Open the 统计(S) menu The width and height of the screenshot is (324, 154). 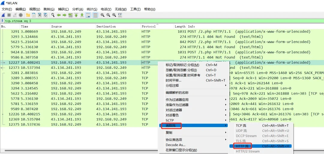pos(92,9)
